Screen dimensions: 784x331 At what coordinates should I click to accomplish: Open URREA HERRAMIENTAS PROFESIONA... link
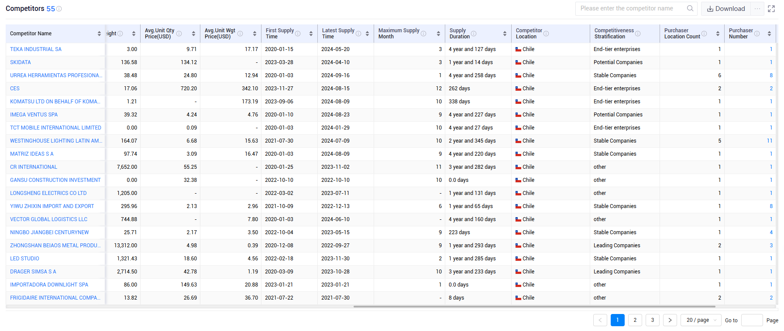(56, 75)
